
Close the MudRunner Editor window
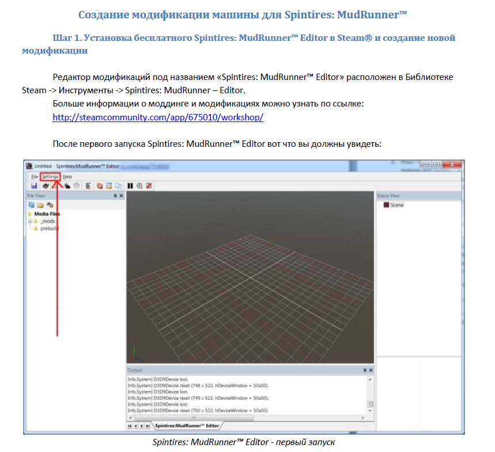[452, 164]
